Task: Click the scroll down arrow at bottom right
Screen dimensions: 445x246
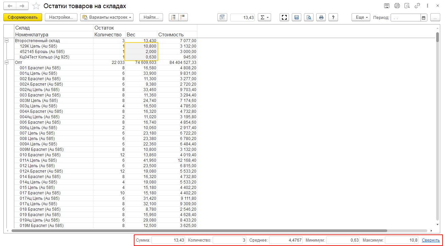Action: 438,225
